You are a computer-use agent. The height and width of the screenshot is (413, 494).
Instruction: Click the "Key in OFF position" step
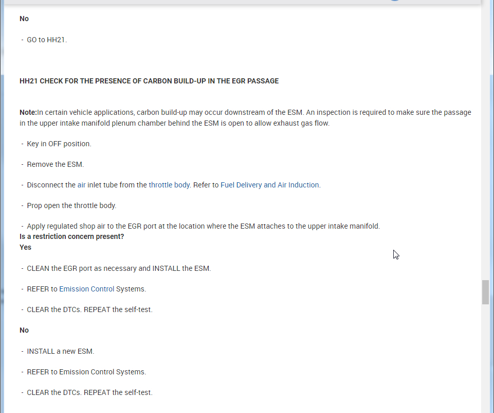click(59, 144)
